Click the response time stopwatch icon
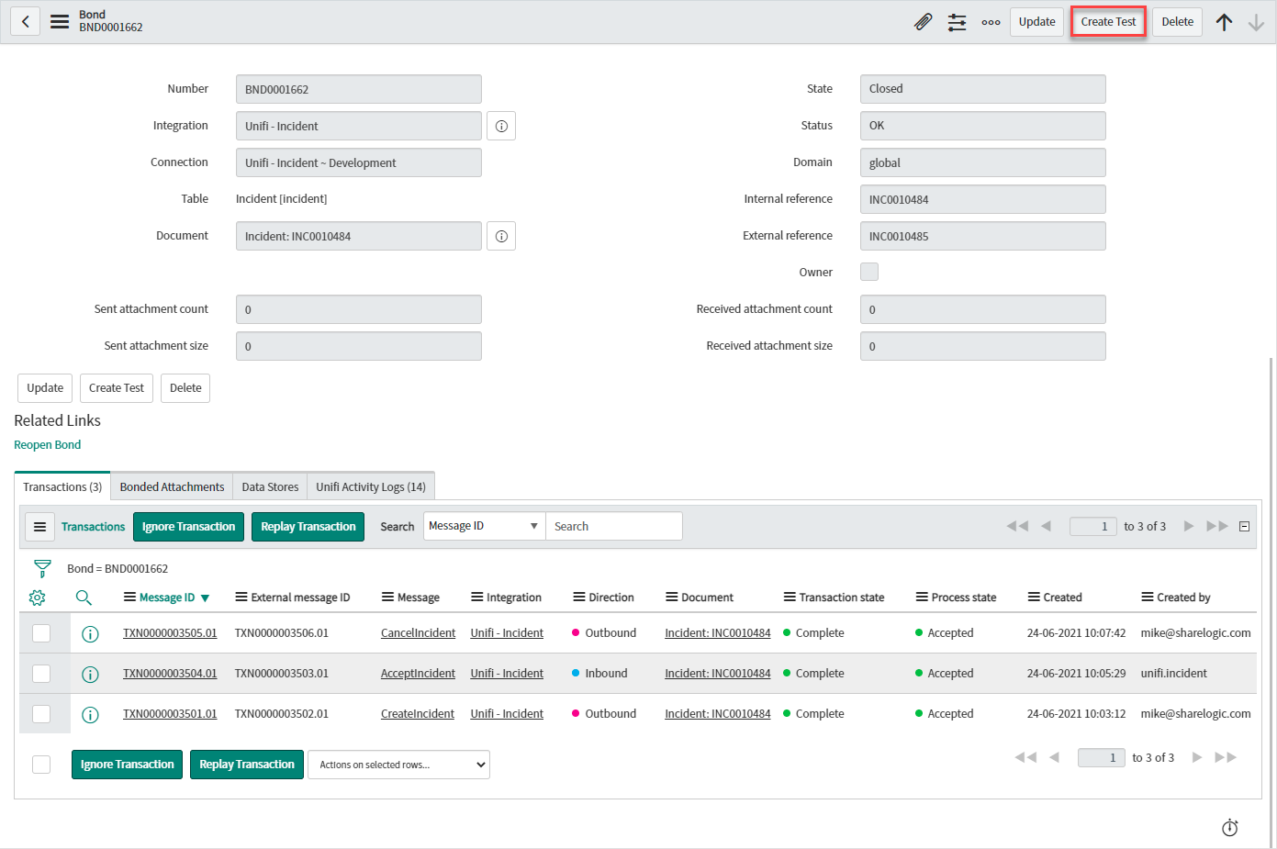Image resolution: width=1277 pixels, height=849 pixels. pos(1230,828)
